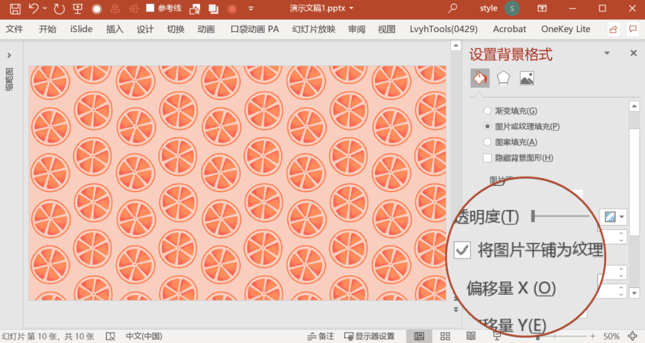Select 图片或纹理填充(P) radio button
Image resolution: width=645 pixels, height=343 pixels.
pyautogui.click(x=487, y=126)
